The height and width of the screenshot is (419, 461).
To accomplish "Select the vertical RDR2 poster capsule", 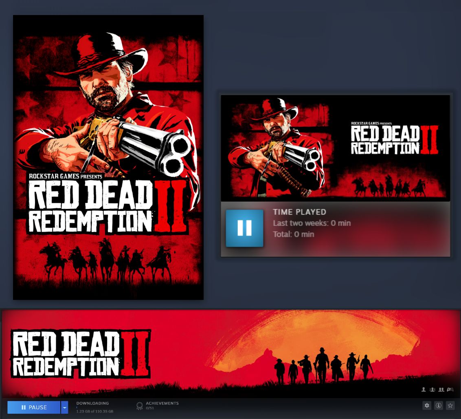I will click(108, 157).
